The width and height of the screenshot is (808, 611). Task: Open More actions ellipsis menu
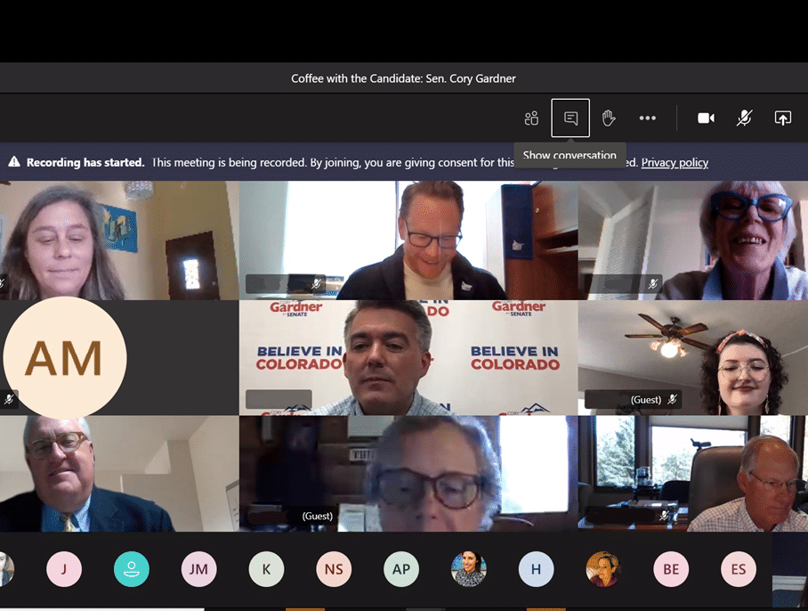point(647,118)
